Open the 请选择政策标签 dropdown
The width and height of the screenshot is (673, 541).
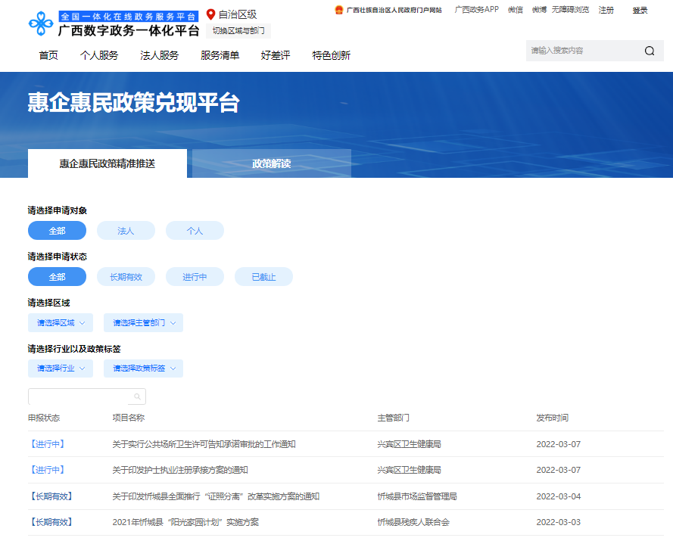pyautogui.click(x=143, y=368)
